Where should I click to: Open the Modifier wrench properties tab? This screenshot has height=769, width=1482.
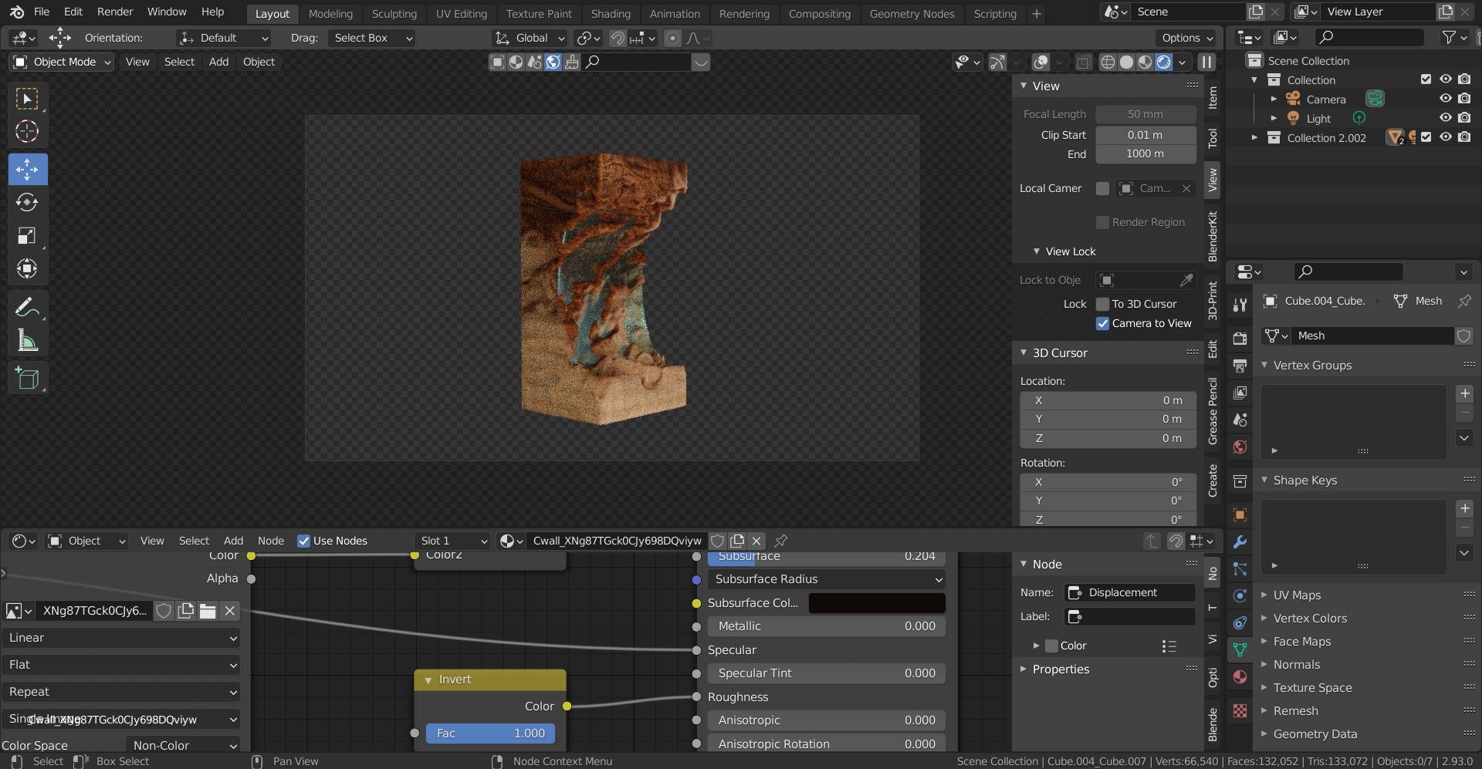(x=1240, y=542)
